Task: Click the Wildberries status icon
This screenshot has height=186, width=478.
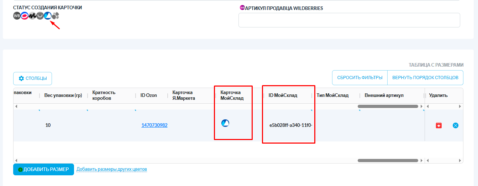Action: [x=17, y=16]
